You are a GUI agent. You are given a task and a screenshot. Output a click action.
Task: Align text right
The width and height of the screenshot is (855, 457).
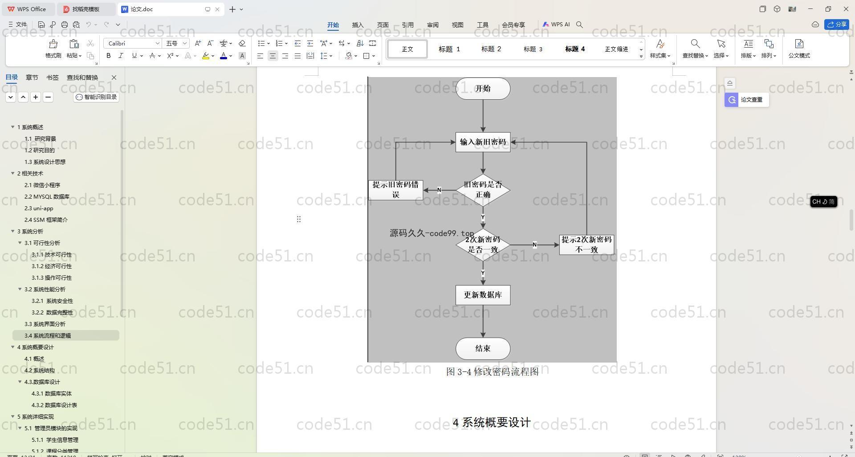[x=285, y=56]
